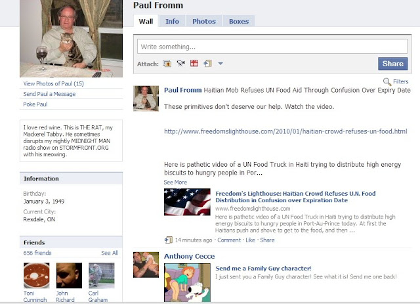420x304 pixels.
Task: See All friends link
Action: (x=110, y=253)
